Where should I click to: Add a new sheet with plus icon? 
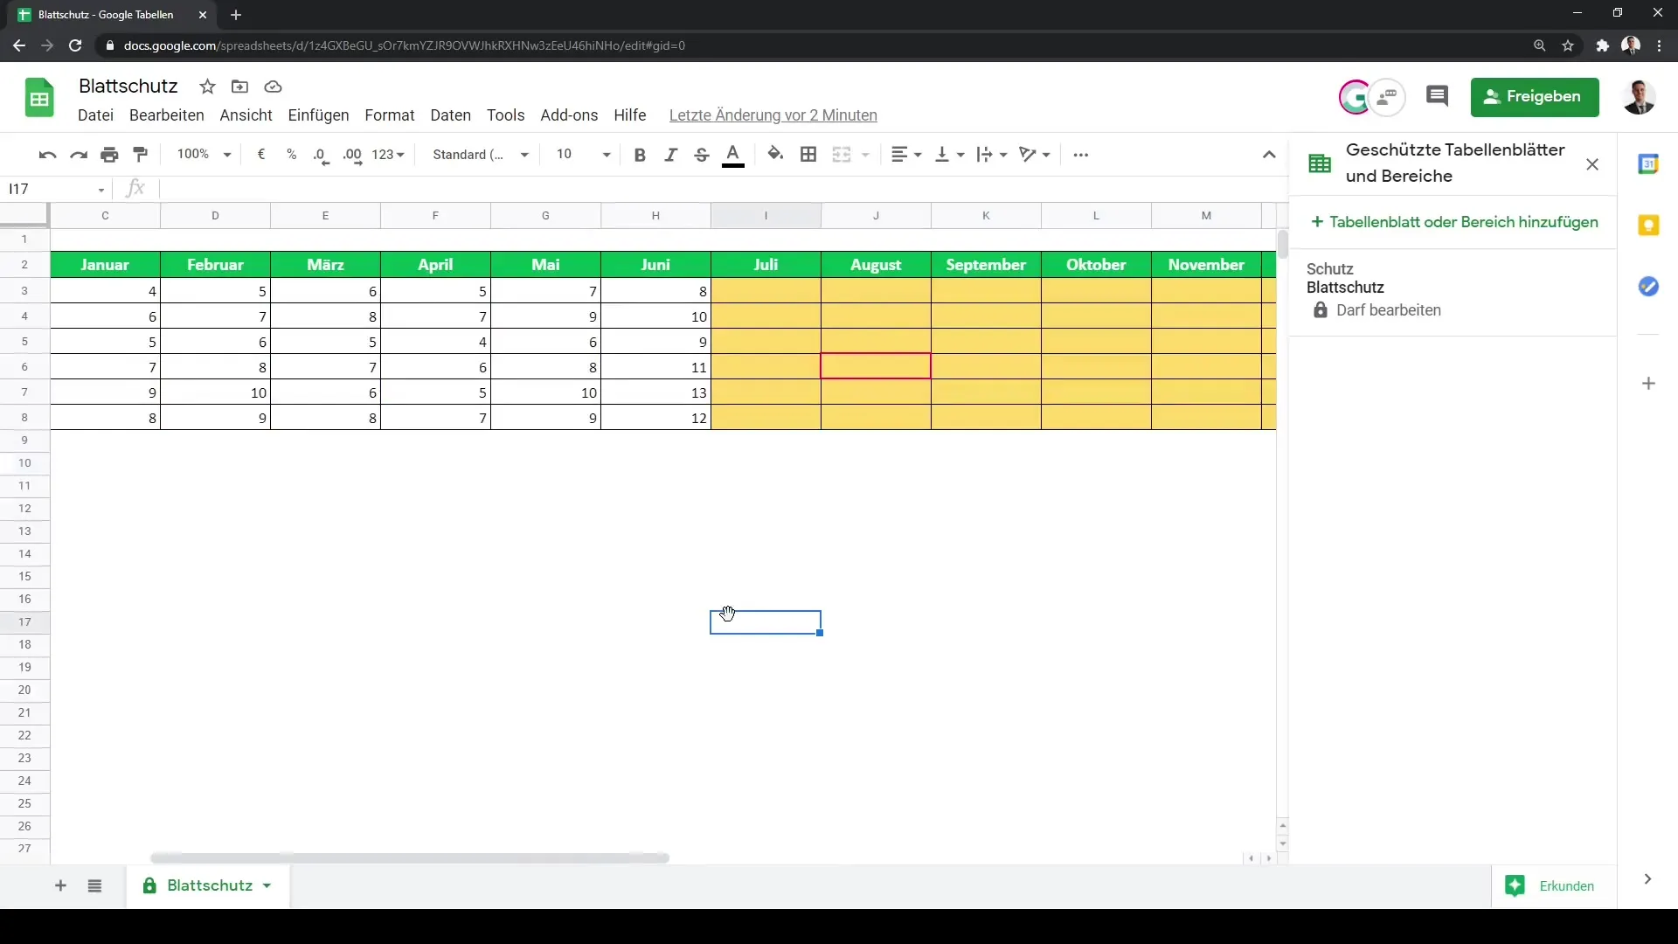tap(60, 886)
